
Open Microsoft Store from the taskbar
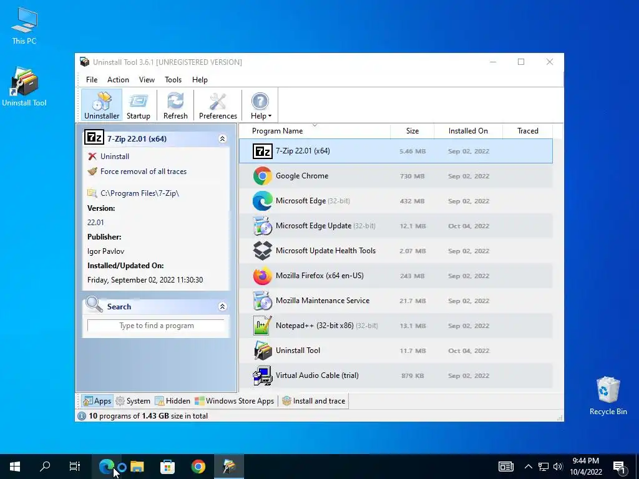click(x=167, y=467)
